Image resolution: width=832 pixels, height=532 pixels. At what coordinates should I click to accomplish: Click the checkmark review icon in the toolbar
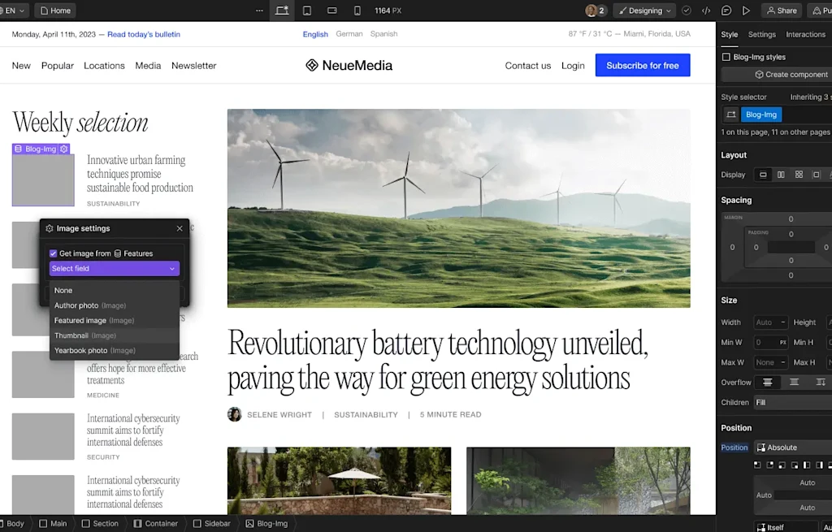[687, 11]
